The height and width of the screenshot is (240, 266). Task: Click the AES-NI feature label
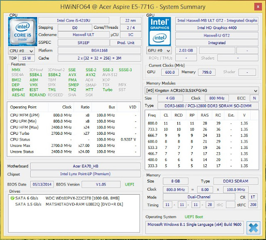click(18, 95)
